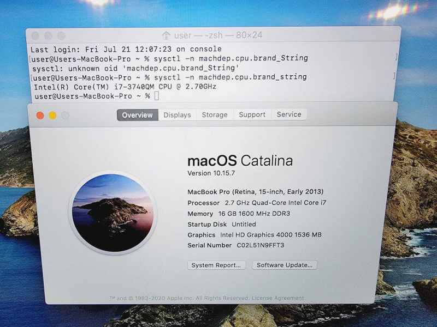Click the 'macOS Catalina' heading

click(x=240, y=161)
